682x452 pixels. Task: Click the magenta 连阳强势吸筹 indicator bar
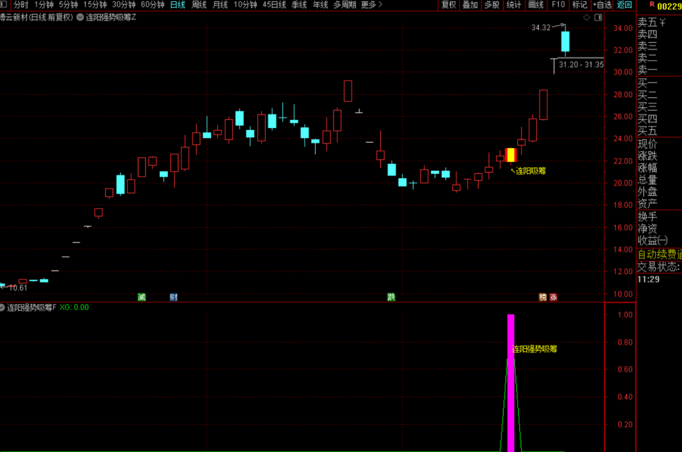511,383
